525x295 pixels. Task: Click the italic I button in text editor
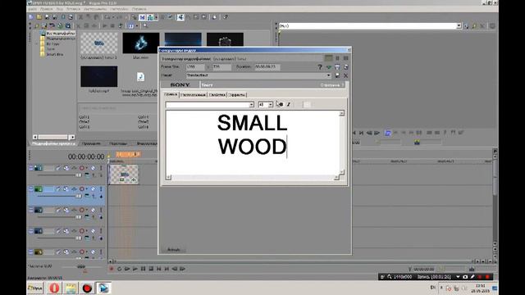pos(288,104)
